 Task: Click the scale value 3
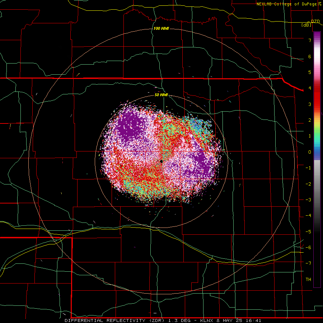click(x=310, y=104)
